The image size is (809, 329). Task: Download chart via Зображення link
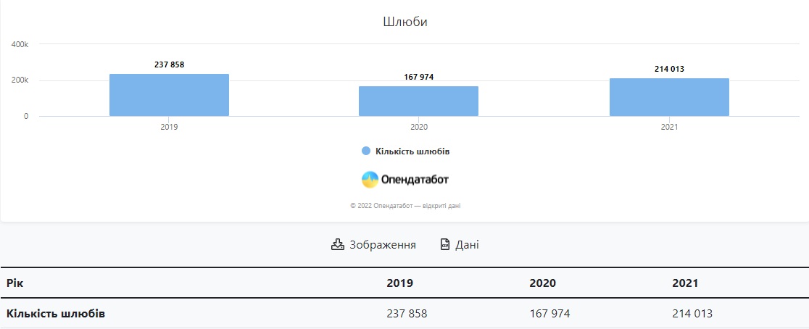click(373, 244)
